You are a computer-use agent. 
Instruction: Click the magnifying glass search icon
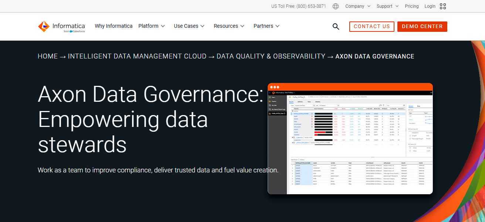pos(336,27)
